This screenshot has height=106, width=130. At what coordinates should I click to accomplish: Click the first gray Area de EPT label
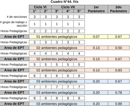[x=14, y=37]
